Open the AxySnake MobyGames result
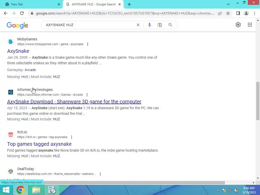The height and width of the screenshot is (195, 260). click(18, 51)
